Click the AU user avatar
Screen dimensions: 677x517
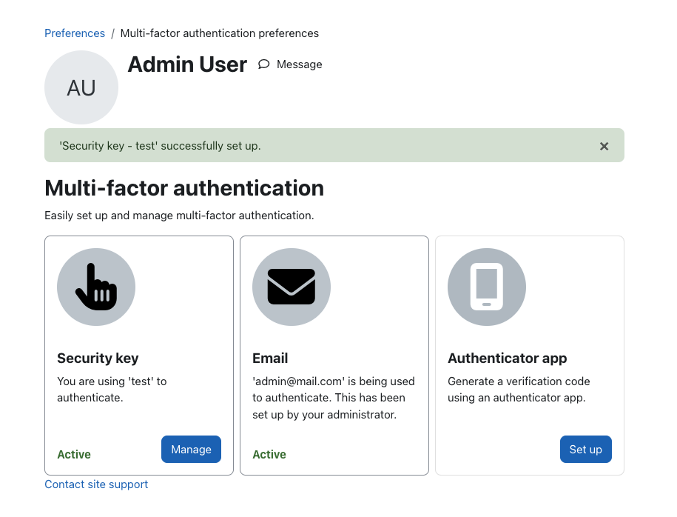pyautogui.click(x=81, y=87)
